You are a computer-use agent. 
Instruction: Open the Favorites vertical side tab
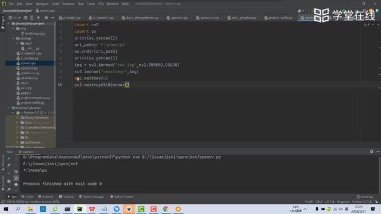2,183
